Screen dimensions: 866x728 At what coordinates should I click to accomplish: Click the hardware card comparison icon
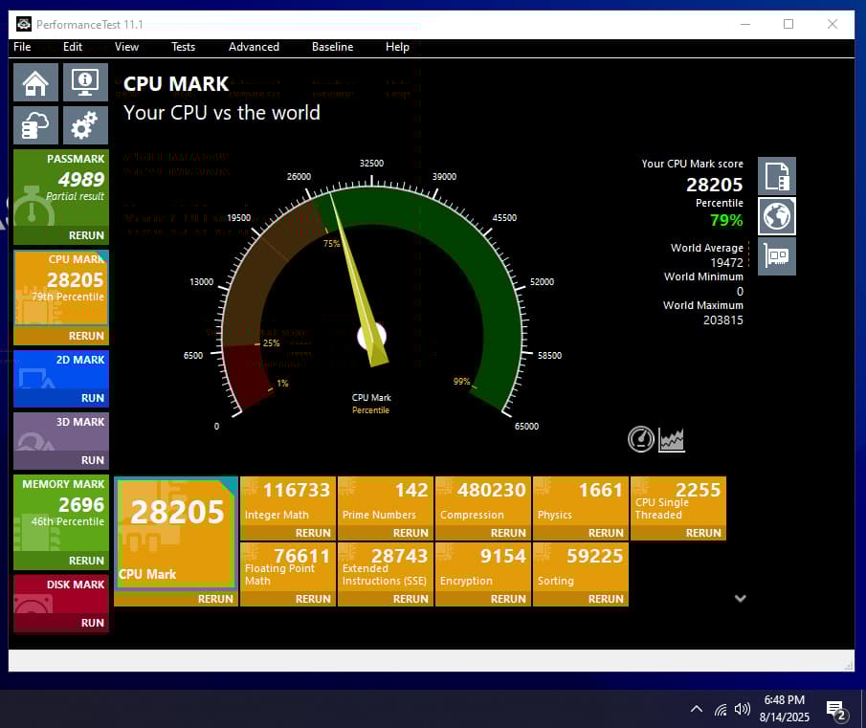(x=776, y=256)
